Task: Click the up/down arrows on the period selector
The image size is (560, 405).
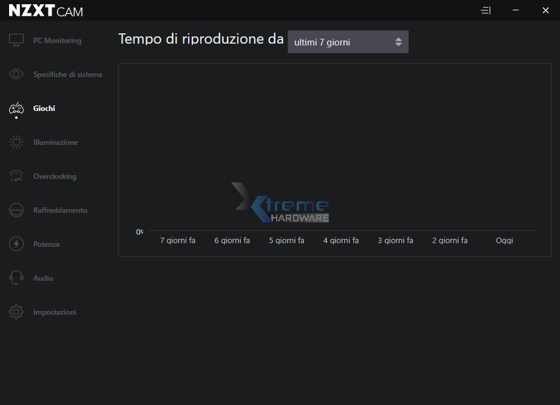Action: (x=398, y=42)
